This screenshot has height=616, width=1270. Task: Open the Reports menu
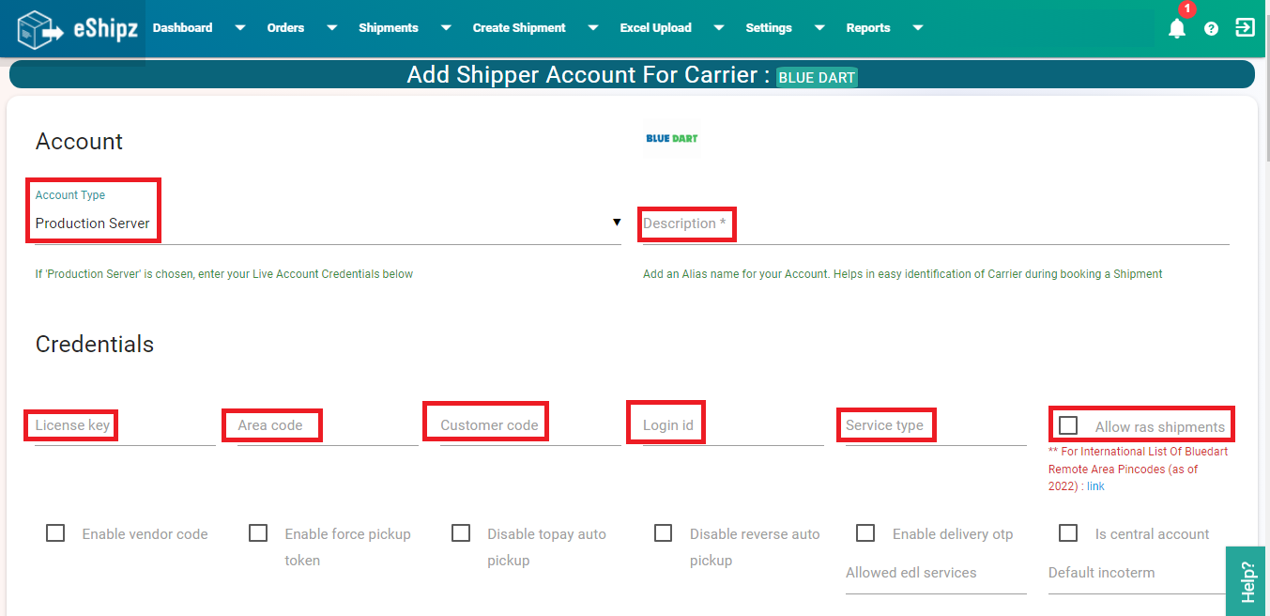(868, 28)
